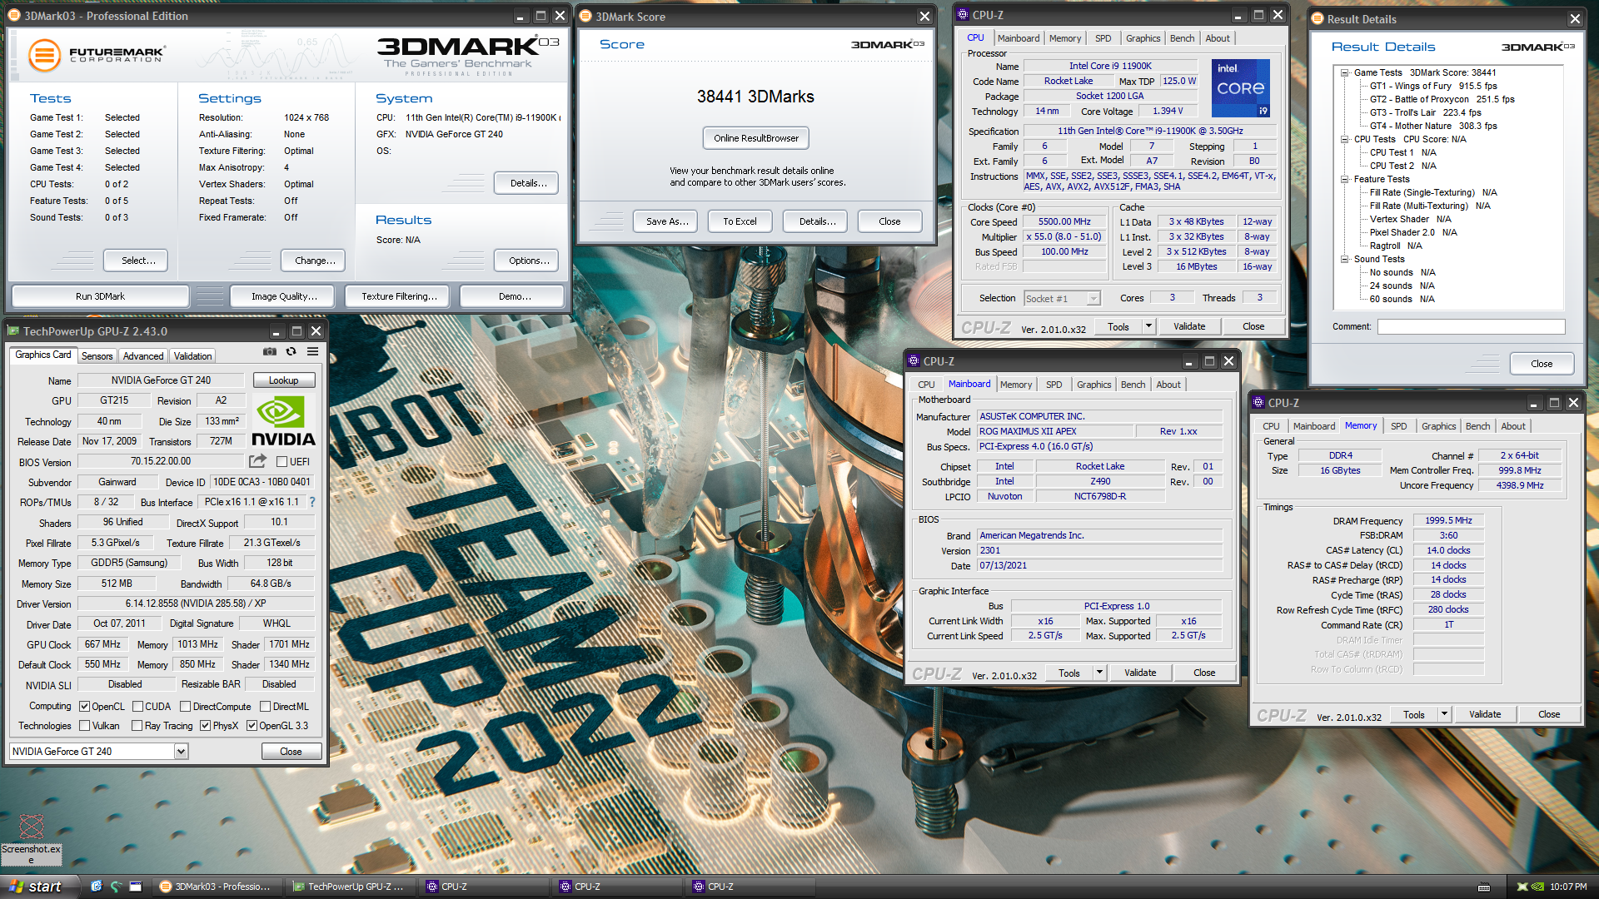Click the Texture Filtering... button in 3DMark03

coord(399,296)
